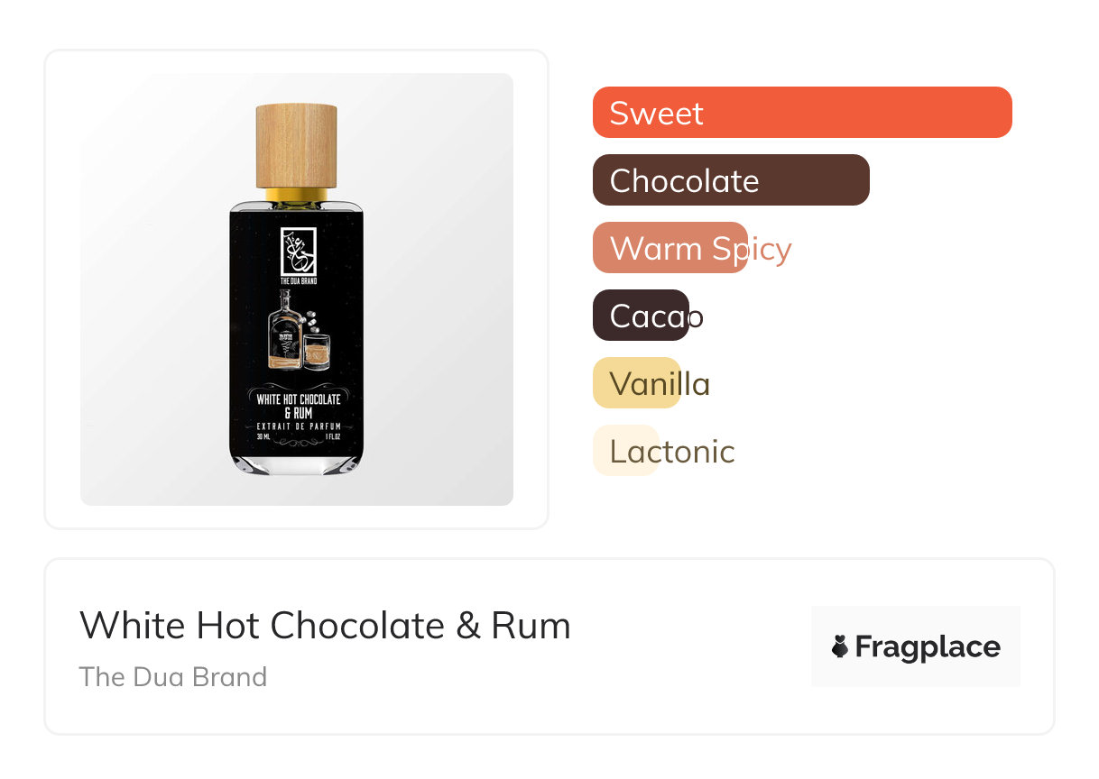The image size is (1099, 779).
Task: Click the Extrait de Parfum label text
Action: (x=298, y=426)
